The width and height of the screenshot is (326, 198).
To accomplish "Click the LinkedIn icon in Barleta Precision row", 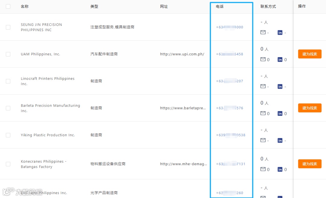I will click(x=280, y=114).
